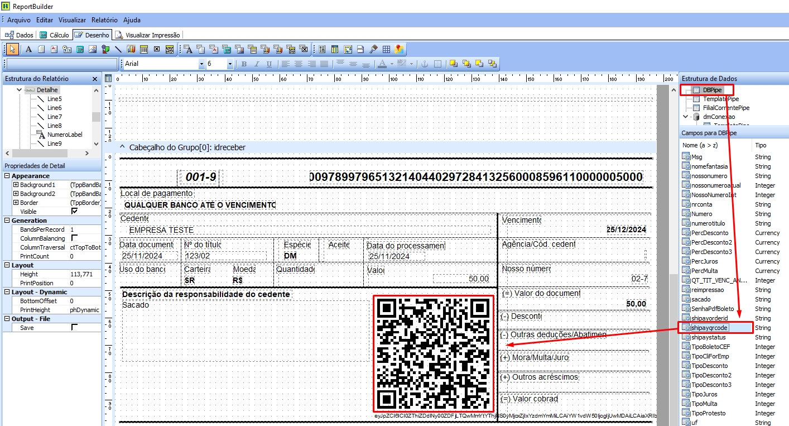Open the Editar menu
Viewport: 789px width, 426px height.
click(45, 20)
